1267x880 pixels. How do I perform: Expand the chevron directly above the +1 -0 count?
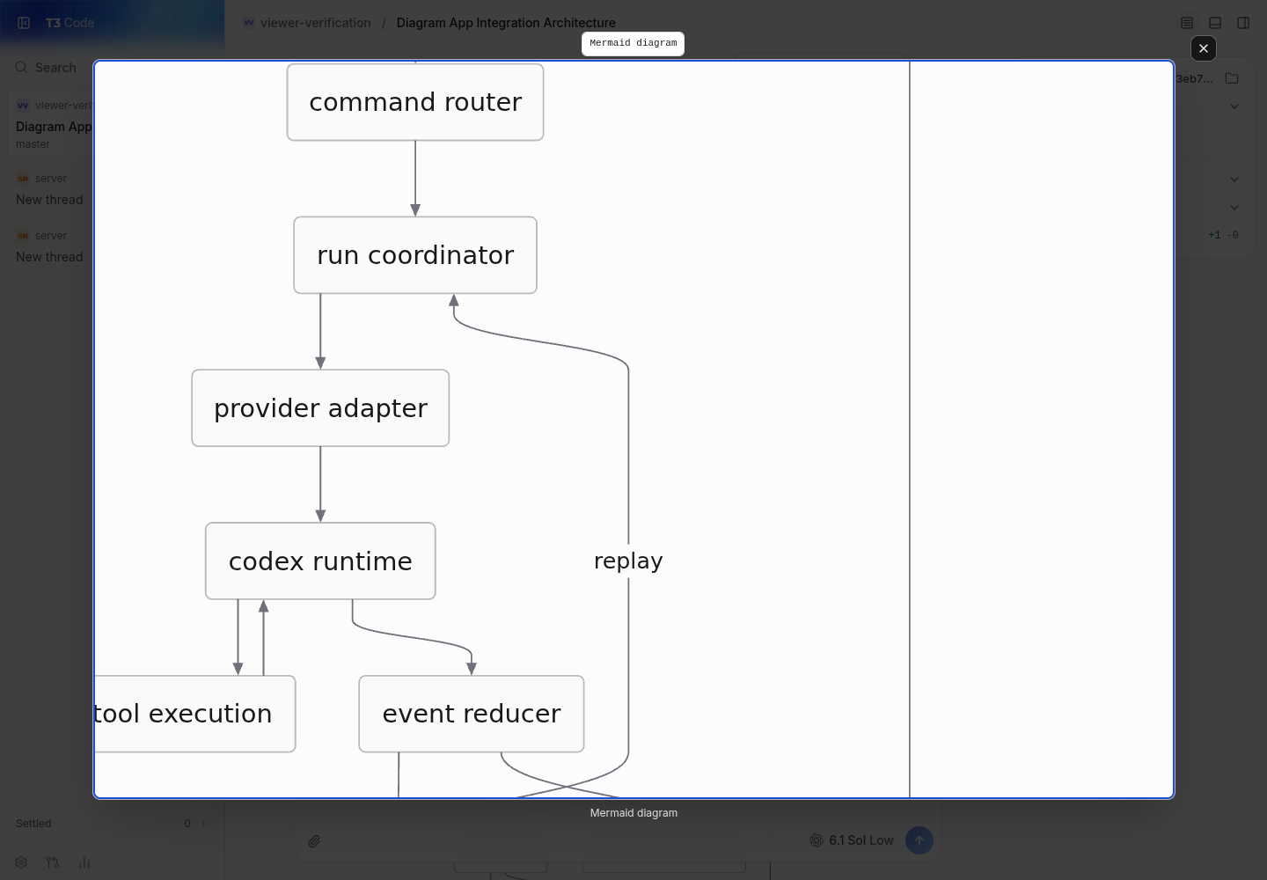pos(1234,208)
